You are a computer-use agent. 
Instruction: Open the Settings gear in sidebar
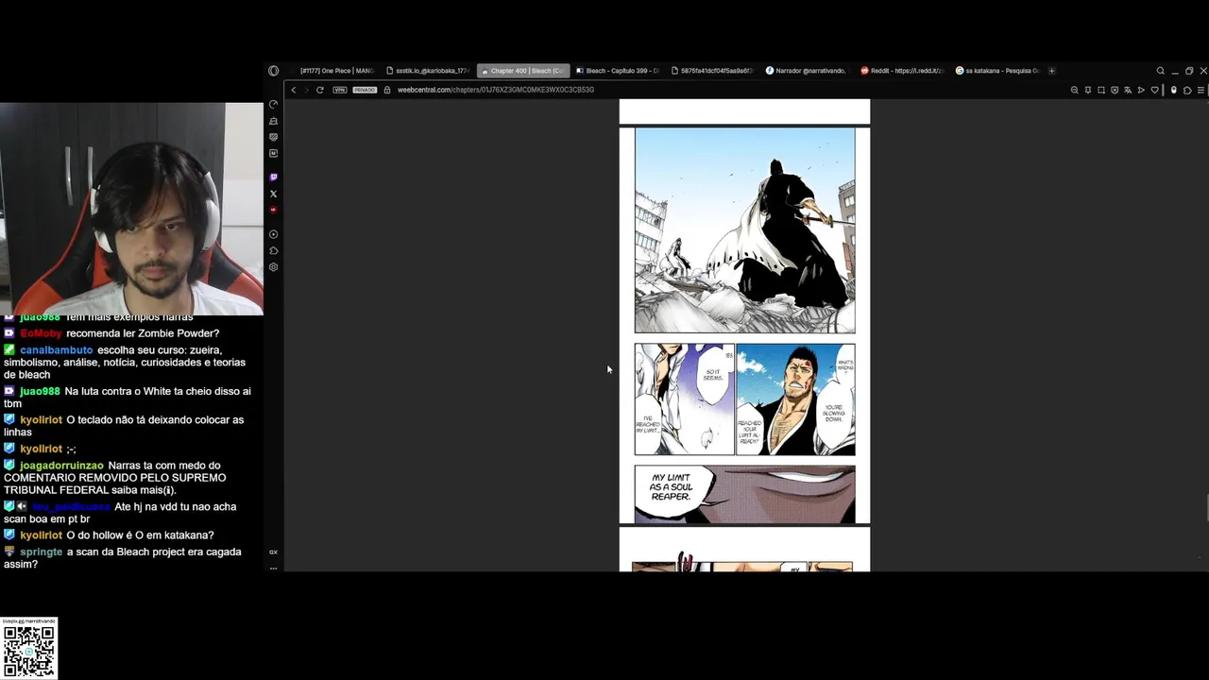(273, 267)
